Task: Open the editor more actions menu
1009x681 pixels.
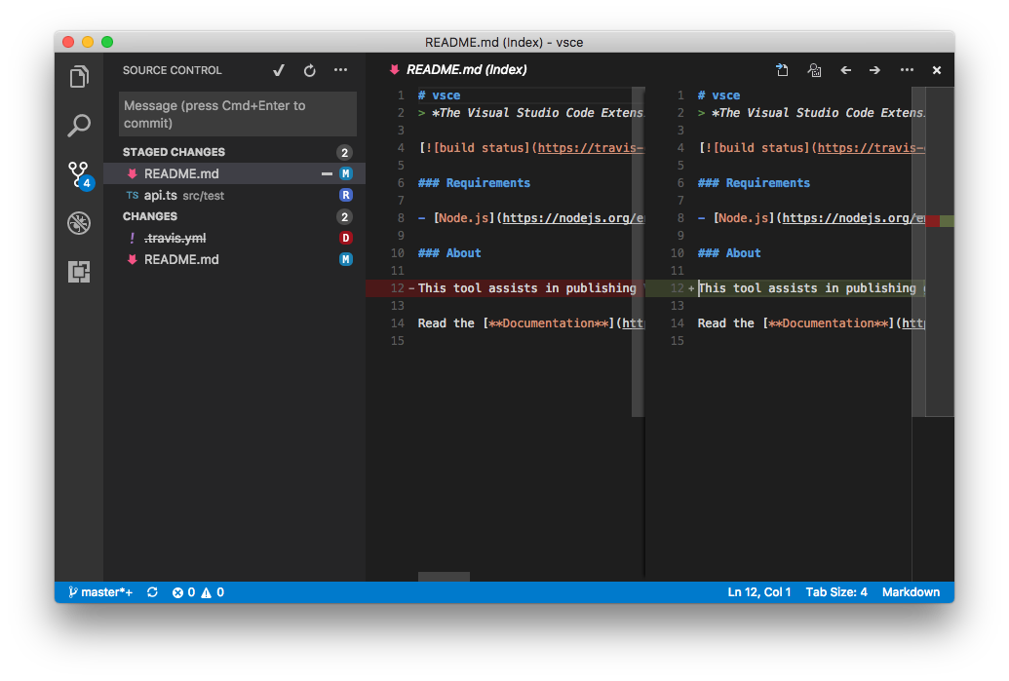Action: tap(907, 70)
